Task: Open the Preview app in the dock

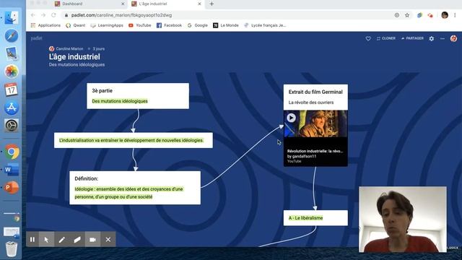Action: pos(12,53)
